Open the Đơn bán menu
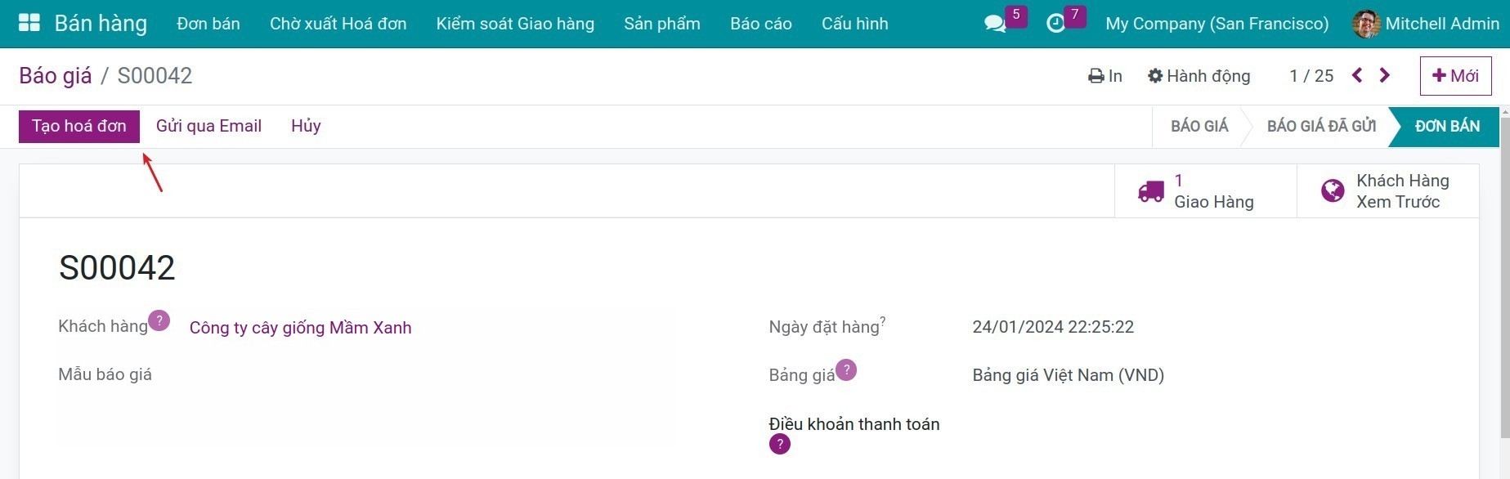 (208, 24)
